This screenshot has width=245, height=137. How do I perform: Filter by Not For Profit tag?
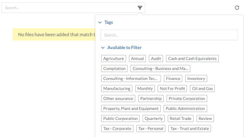pos(172,88)
